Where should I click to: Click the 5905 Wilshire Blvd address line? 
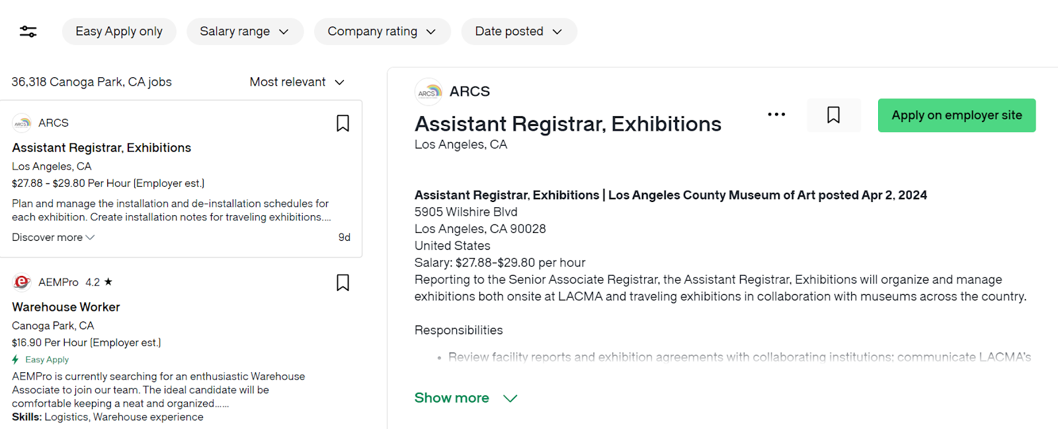(x=466, y=212)
